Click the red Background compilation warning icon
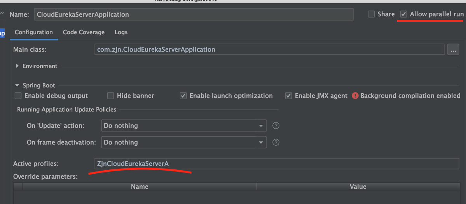This screenshot has height=204, width=466. pos(355,96)
